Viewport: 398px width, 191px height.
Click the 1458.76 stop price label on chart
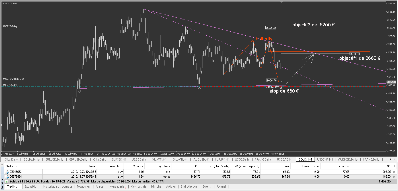271,86
